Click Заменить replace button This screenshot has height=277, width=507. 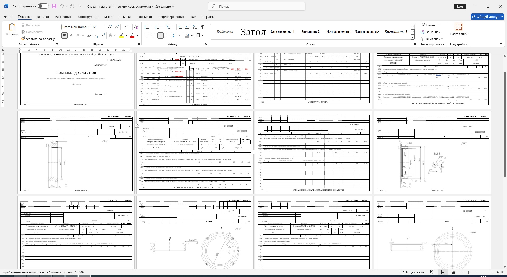[430, 32]
